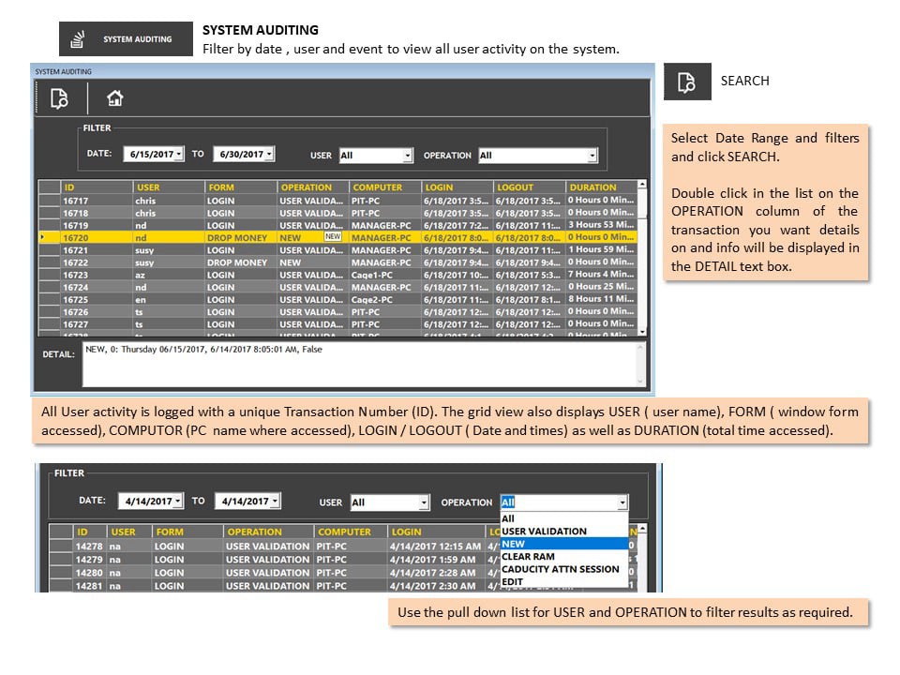Open the 4/14/2017 start date picker

pos(178,501)
